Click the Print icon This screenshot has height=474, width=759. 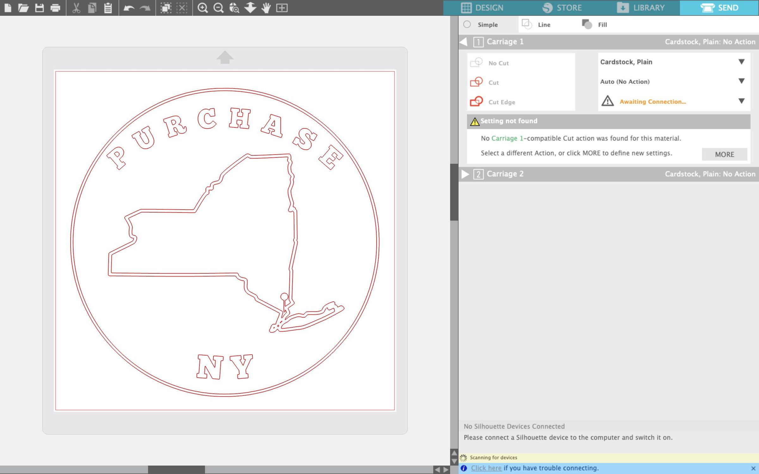point(55,8)
